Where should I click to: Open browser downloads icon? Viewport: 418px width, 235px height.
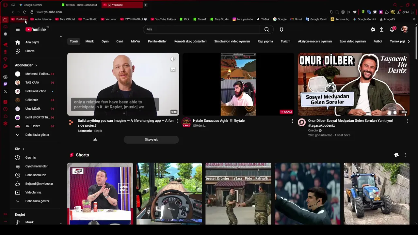(x=398, y=12)
